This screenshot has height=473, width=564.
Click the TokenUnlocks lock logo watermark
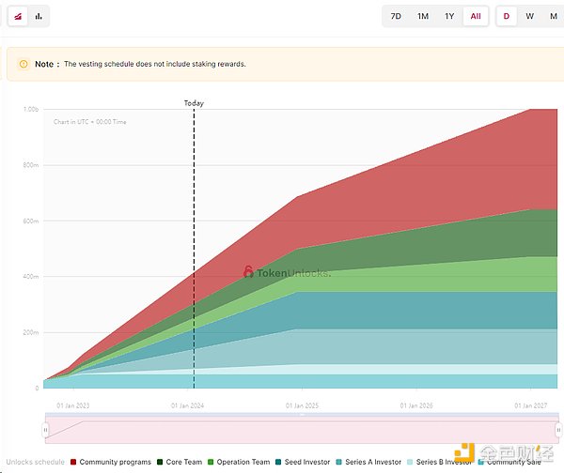pos(249,271)
